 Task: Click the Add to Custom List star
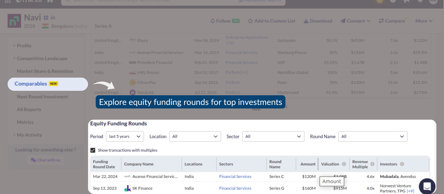[x=251, y=21]
